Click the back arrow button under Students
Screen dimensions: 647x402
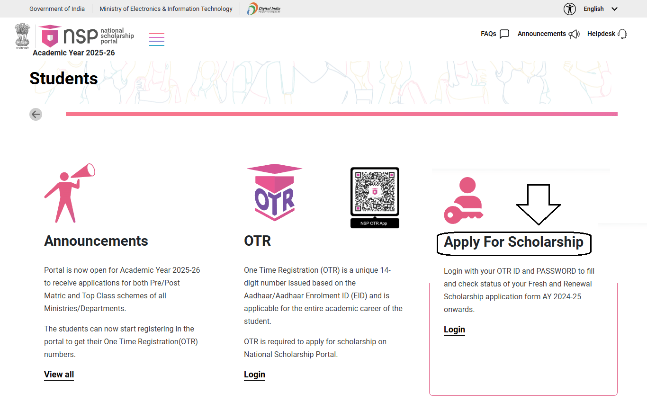pos(36,114)
